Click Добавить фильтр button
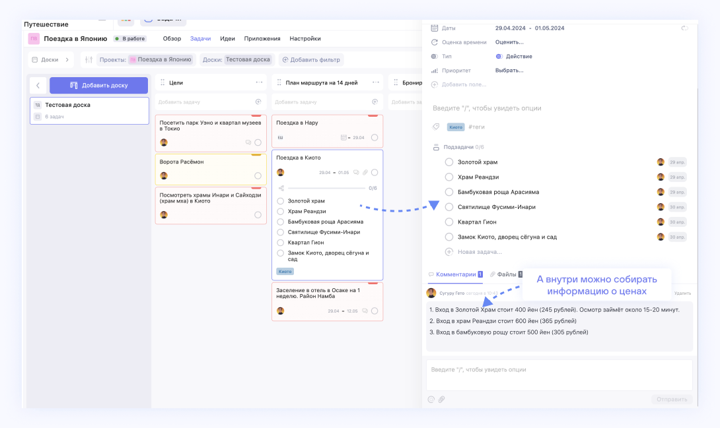Screen dimensions: 720x428 pyautogui.click(x=311, y=59)
